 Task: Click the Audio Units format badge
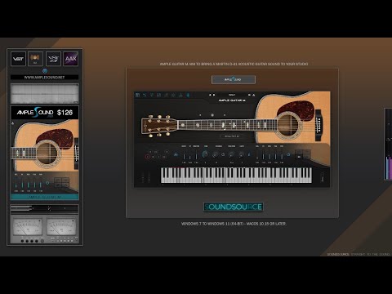[x=35, y=59]
